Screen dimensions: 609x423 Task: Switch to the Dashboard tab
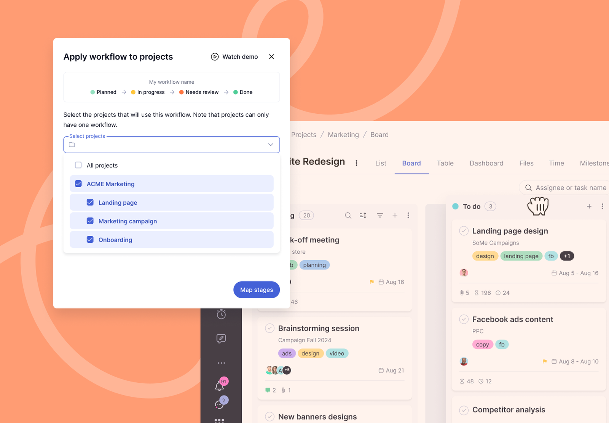tap(486, 163)
